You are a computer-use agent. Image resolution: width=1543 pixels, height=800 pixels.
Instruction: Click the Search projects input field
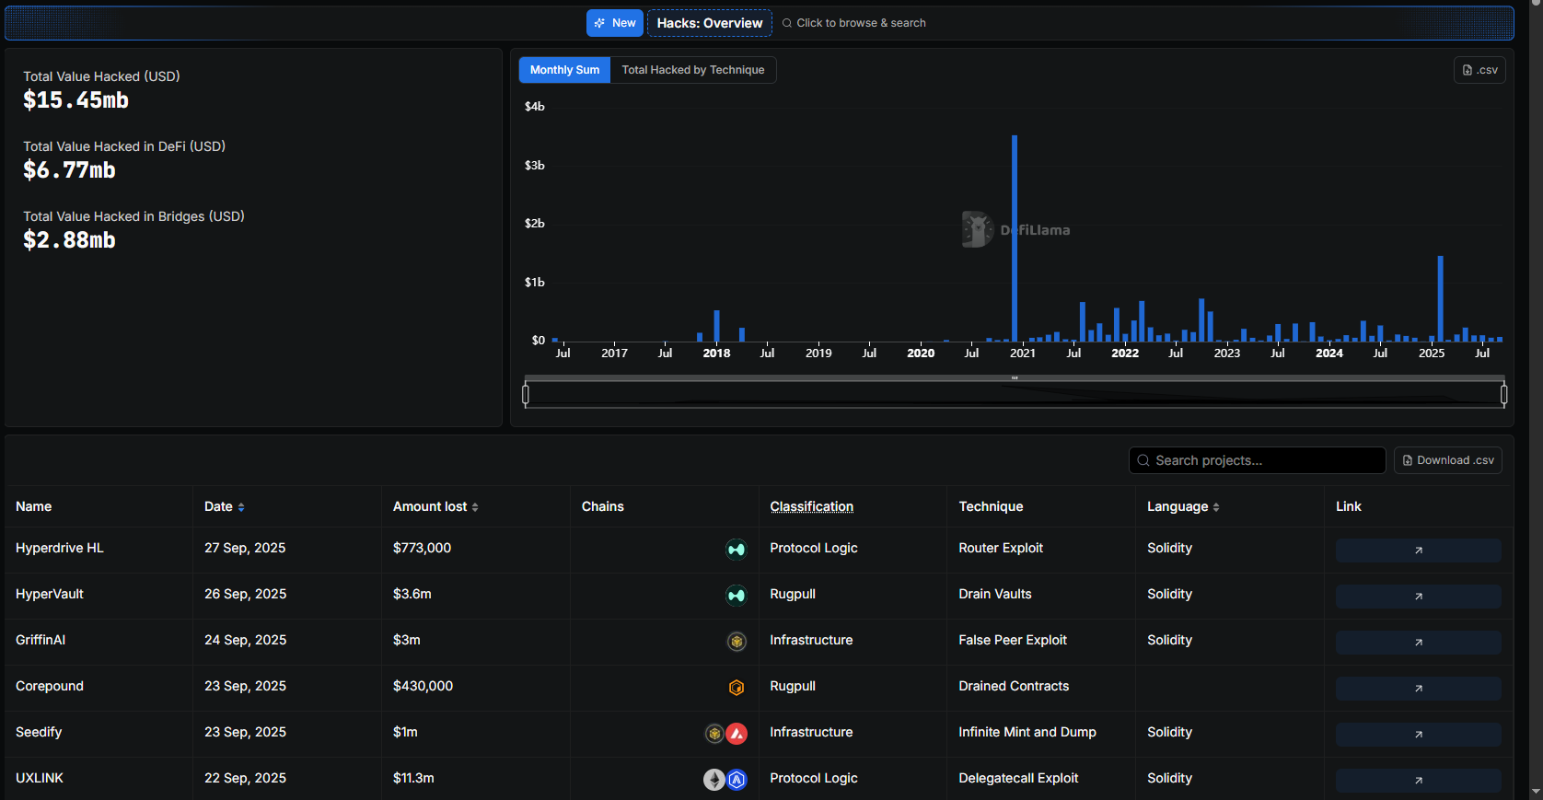point(1257,460)
